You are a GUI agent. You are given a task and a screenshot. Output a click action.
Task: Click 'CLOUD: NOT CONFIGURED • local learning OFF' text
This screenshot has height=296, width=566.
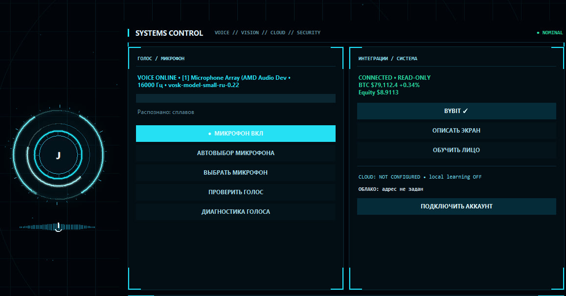point(420,177)
